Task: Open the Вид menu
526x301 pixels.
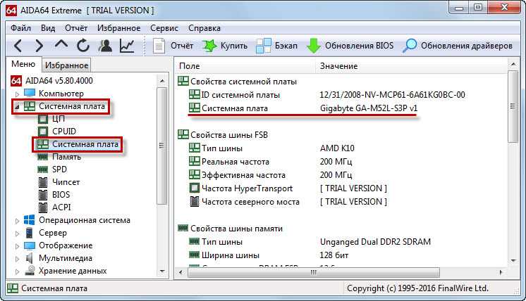Action: pyautogui.click(x=48, y=28)
